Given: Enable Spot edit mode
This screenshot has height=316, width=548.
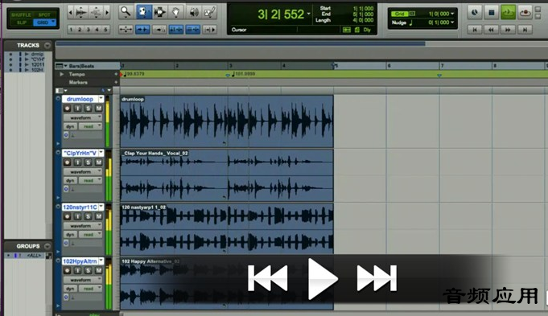Looking at the screenshot, I should pyautogui.click(x=44, y=14).
